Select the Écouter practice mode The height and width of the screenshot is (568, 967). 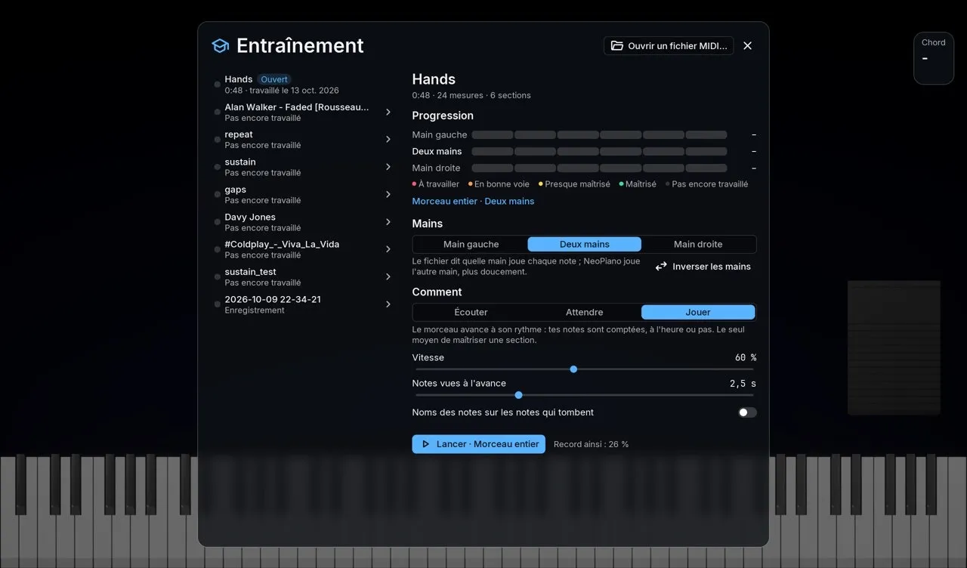(471, 312)
